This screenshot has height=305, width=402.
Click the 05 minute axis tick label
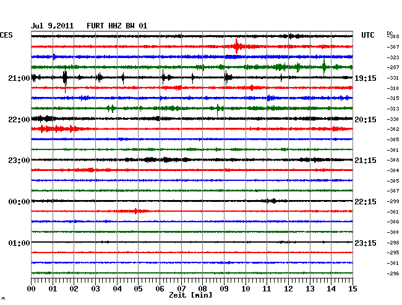tap(138, 288)
